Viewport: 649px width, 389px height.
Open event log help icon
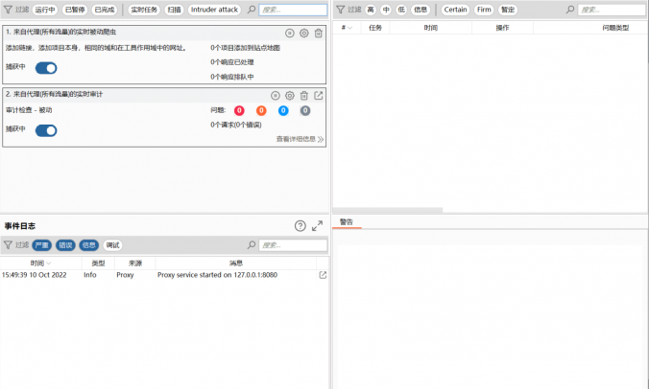click(300, 226)
